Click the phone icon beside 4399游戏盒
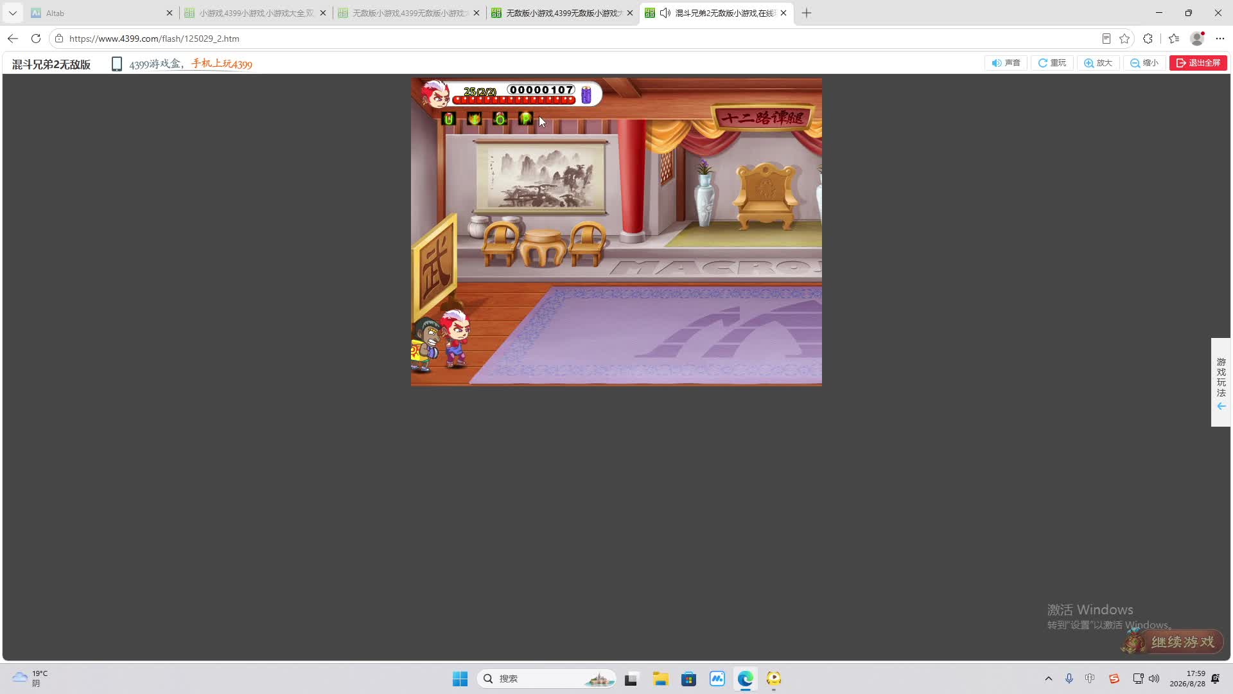The width and height of the screenshot is (1233, 694). 116,64
